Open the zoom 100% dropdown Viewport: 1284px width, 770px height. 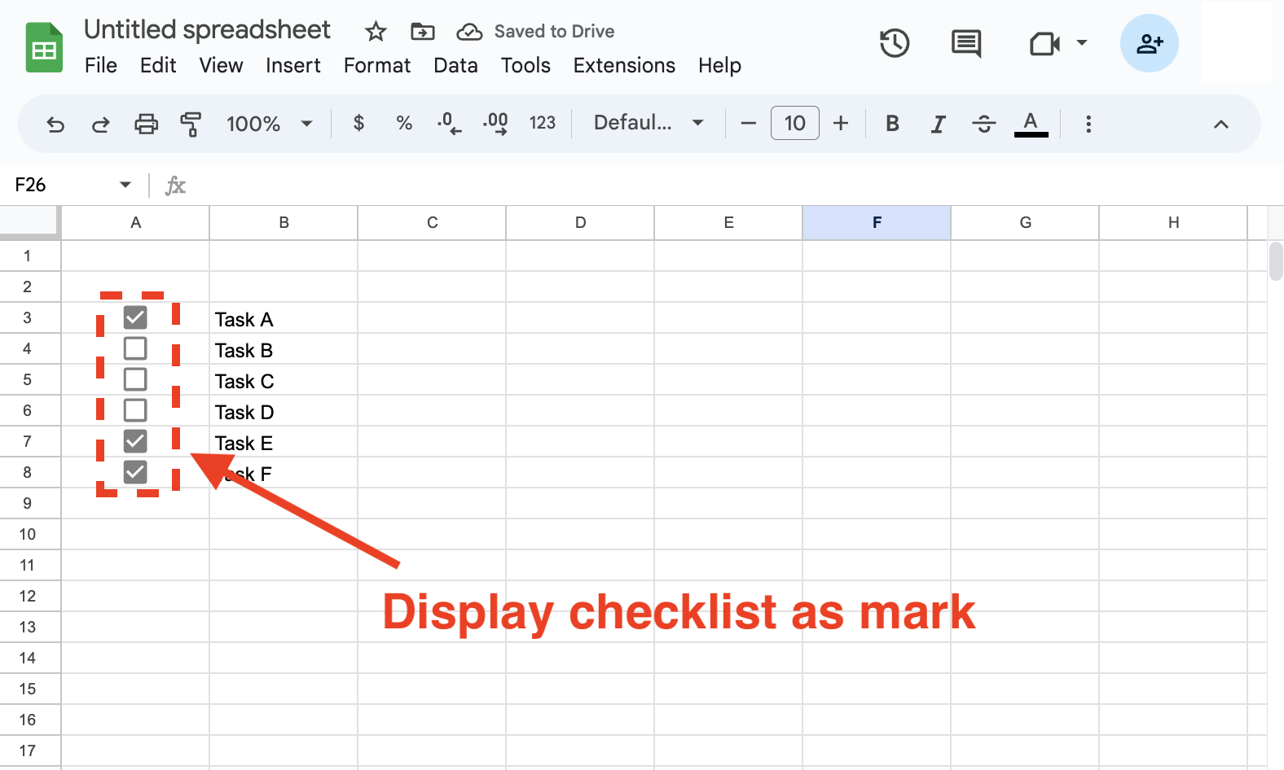click(270, 124)
